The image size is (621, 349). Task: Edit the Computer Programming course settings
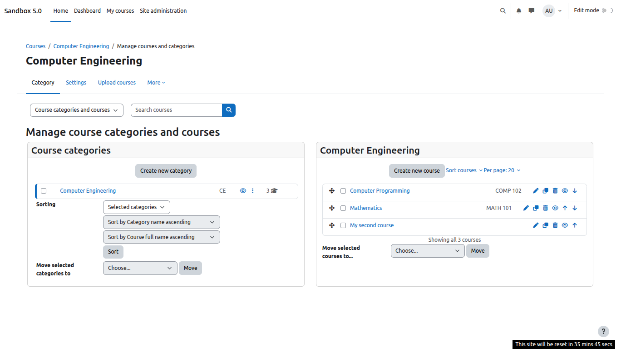pyautogui.click(x=536, y=190)
